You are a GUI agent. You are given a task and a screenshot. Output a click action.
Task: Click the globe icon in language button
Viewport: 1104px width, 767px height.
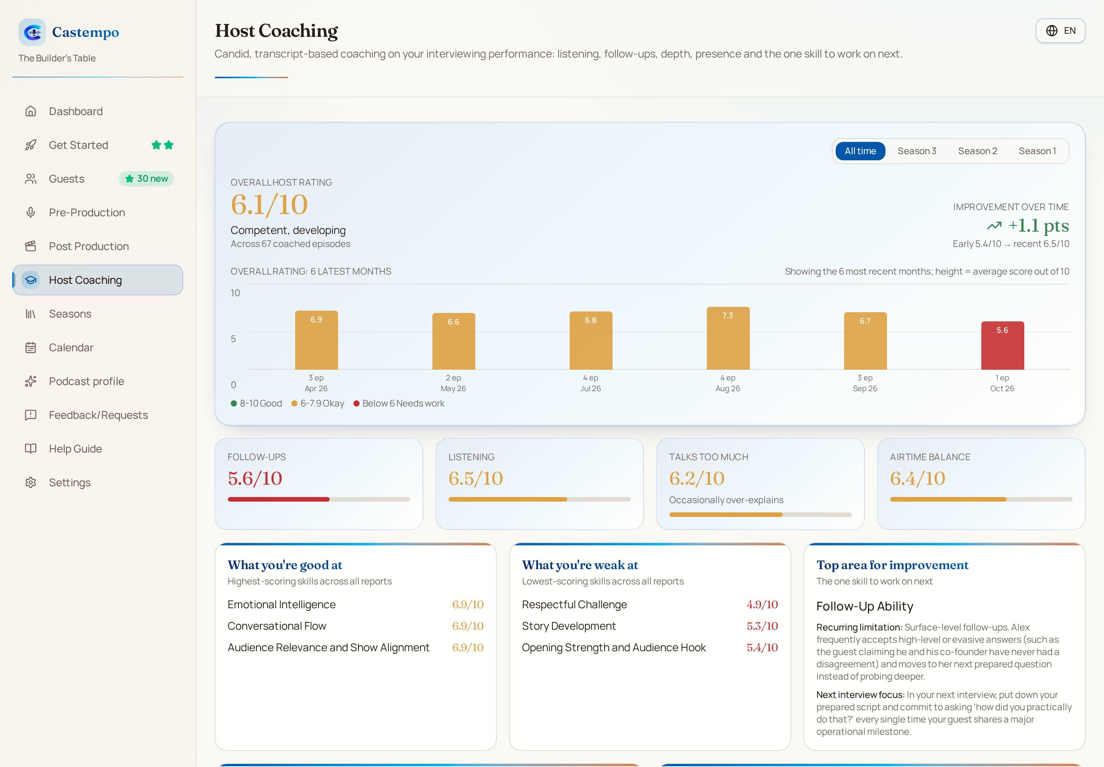[x=1051, y=31]
